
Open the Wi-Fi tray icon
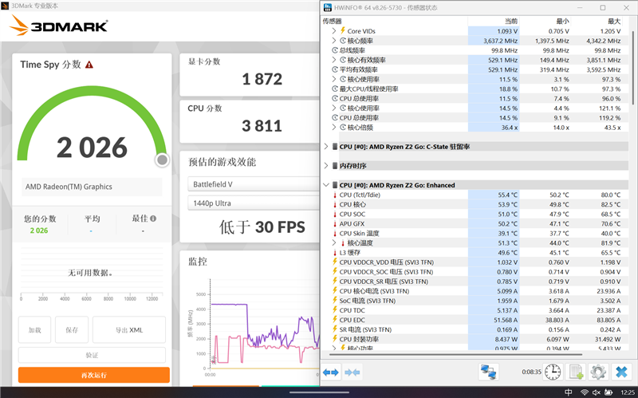pyautogui.click(x=585, y=392)
